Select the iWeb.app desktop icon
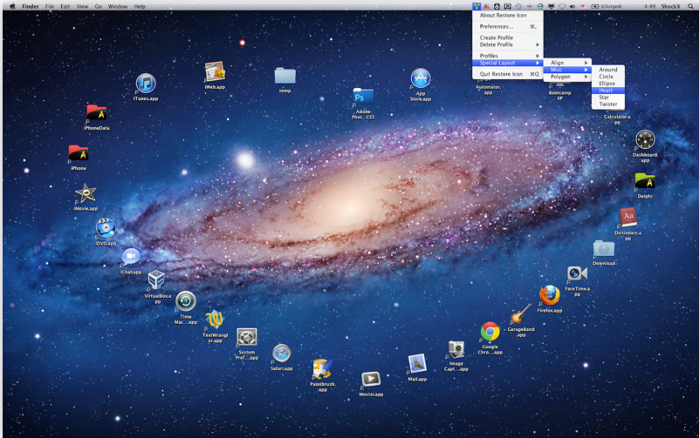 [x=215, y=71]
